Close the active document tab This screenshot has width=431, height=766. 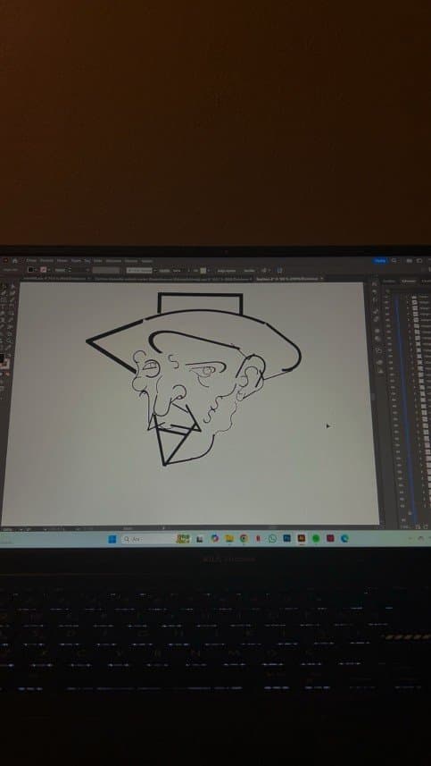(x=322, y=279)
